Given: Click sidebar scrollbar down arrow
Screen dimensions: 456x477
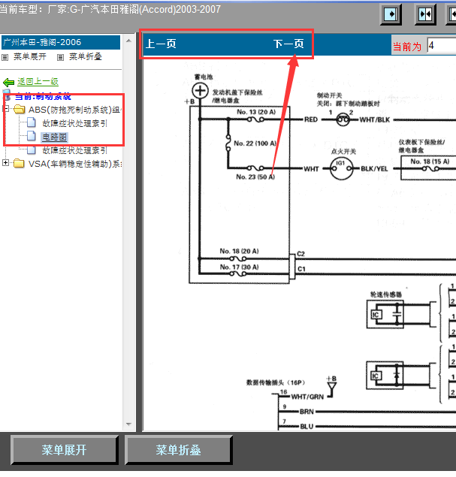Looking at the screenshot, I should click(128, 424).
